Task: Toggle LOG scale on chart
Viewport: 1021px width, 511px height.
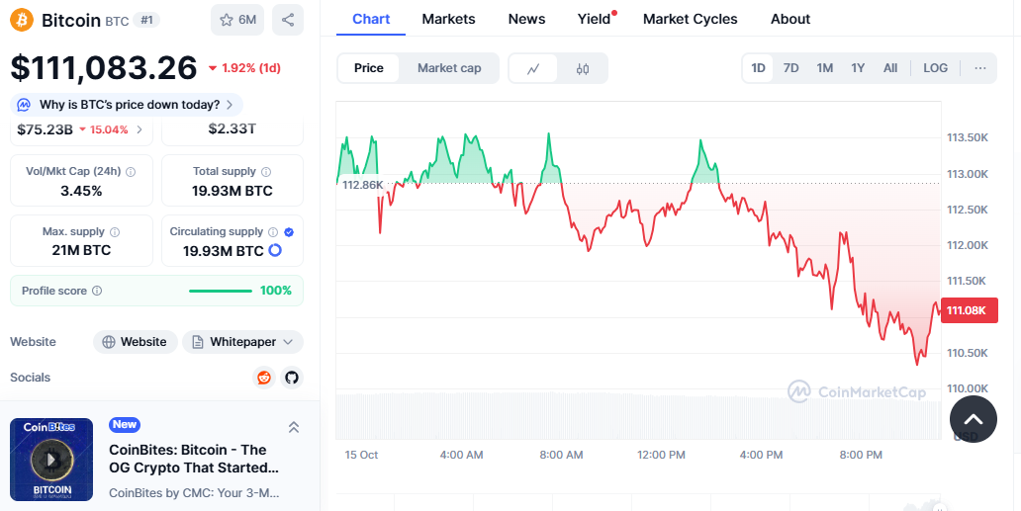Action: [935, 68]
